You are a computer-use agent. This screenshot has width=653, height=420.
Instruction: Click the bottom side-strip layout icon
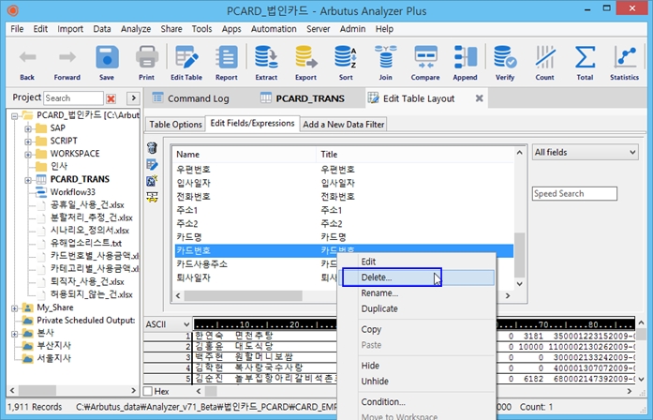(x=152, y=197)
